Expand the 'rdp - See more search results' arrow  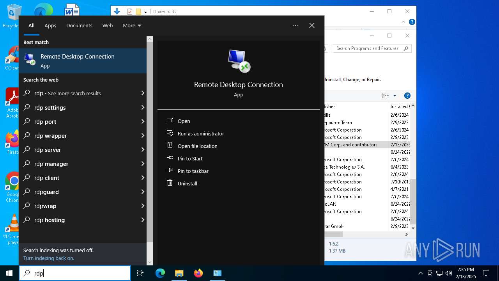(143, 93)
